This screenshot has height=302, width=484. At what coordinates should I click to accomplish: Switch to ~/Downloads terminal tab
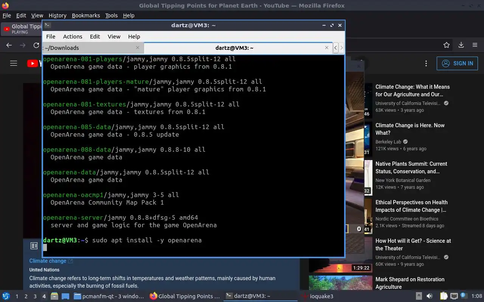pyautogui.click(x=93, y=48)
